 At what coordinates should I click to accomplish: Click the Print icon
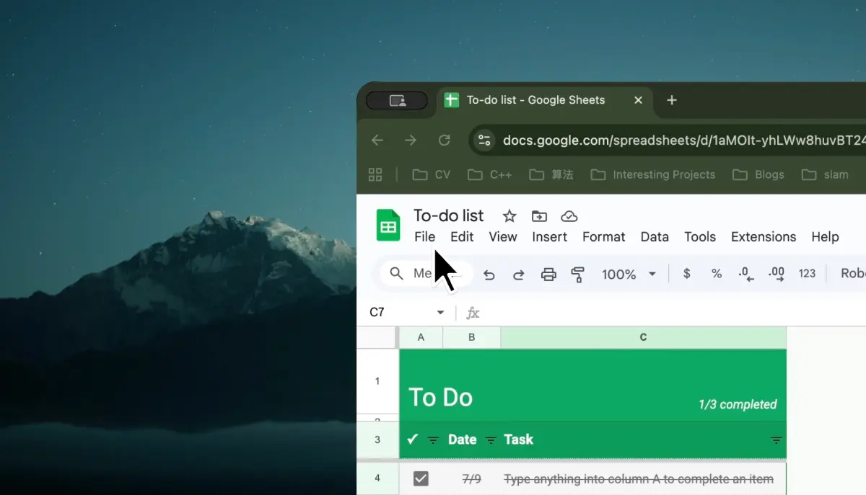click(x=549, y=274)
